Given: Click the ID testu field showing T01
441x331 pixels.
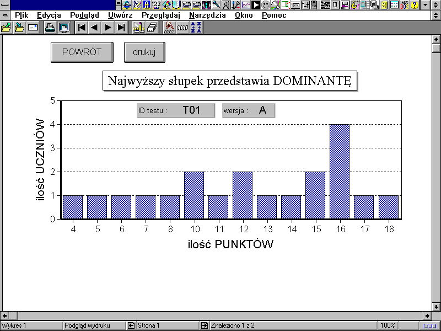Looking at the screenshot, I should click(x=191, y=110).
